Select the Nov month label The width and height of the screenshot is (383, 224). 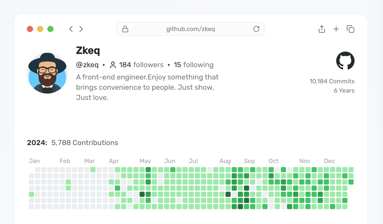click(305, 161)
